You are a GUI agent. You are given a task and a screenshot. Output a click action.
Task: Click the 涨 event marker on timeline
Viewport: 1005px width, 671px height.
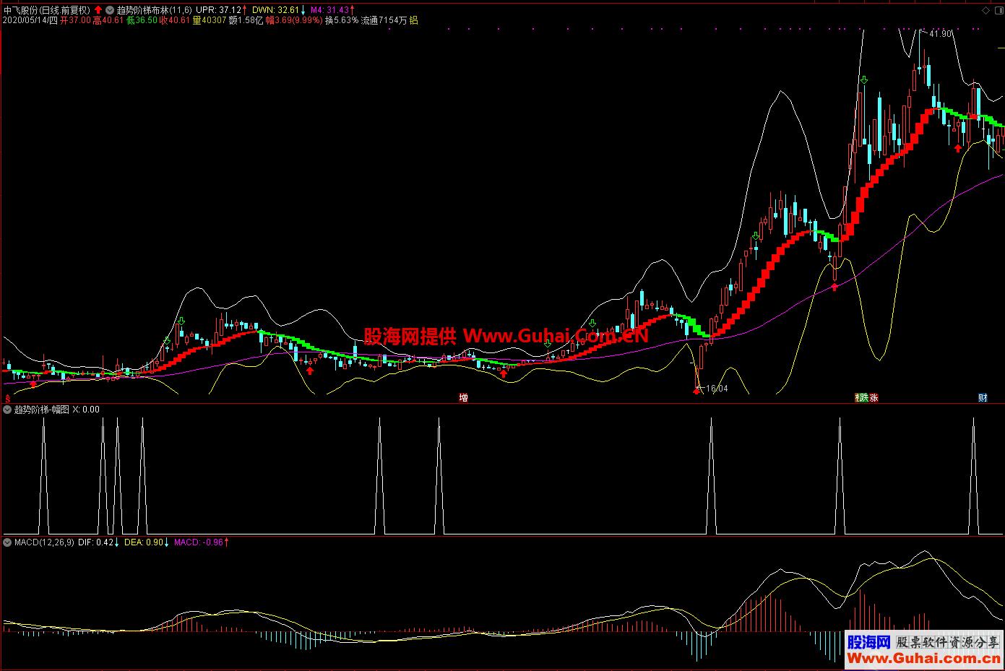[874, 398]
